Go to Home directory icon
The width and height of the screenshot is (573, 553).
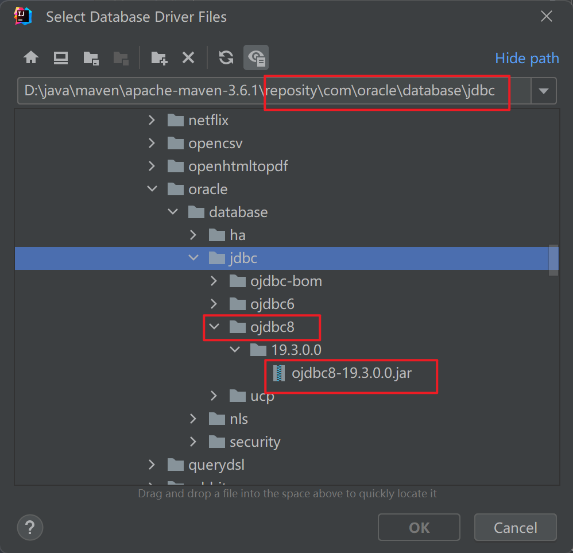coord(31,57)
